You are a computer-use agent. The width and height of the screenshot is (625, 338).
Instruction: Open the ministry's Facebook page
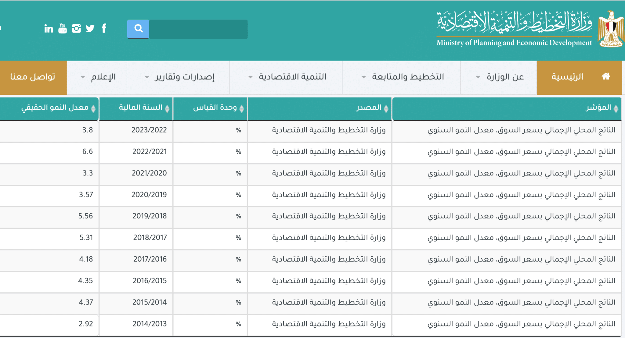pos(104,29)
